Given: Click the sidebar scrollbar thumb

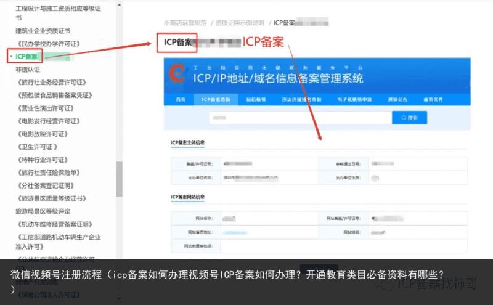Looking at the screenshot, I should pyautogui.click(x=119, y=179).
